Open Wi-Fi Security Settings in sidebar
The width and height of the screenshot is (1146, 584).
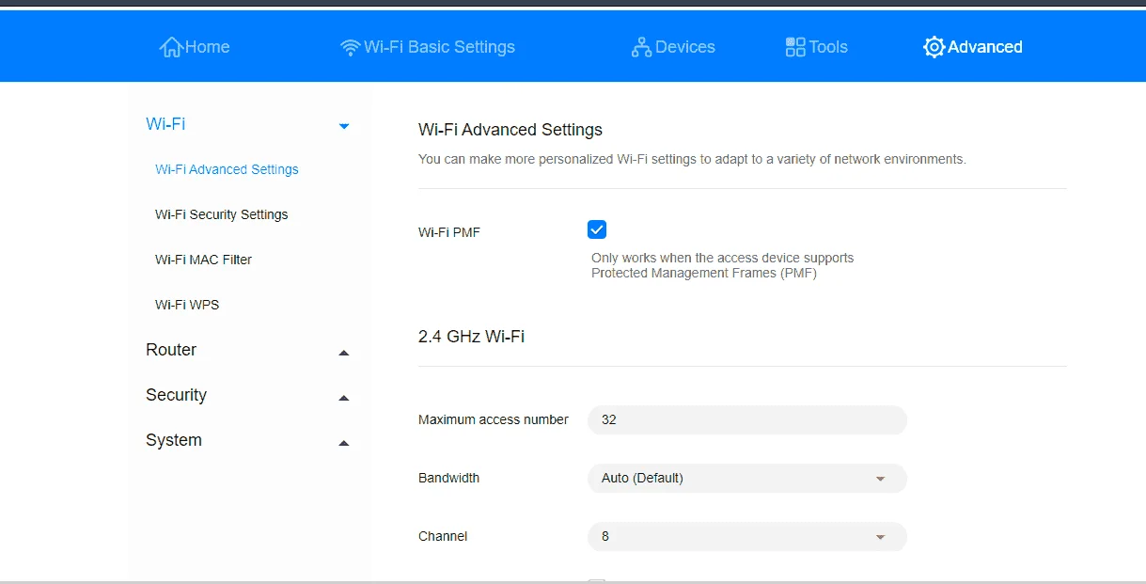coord(222,214)
